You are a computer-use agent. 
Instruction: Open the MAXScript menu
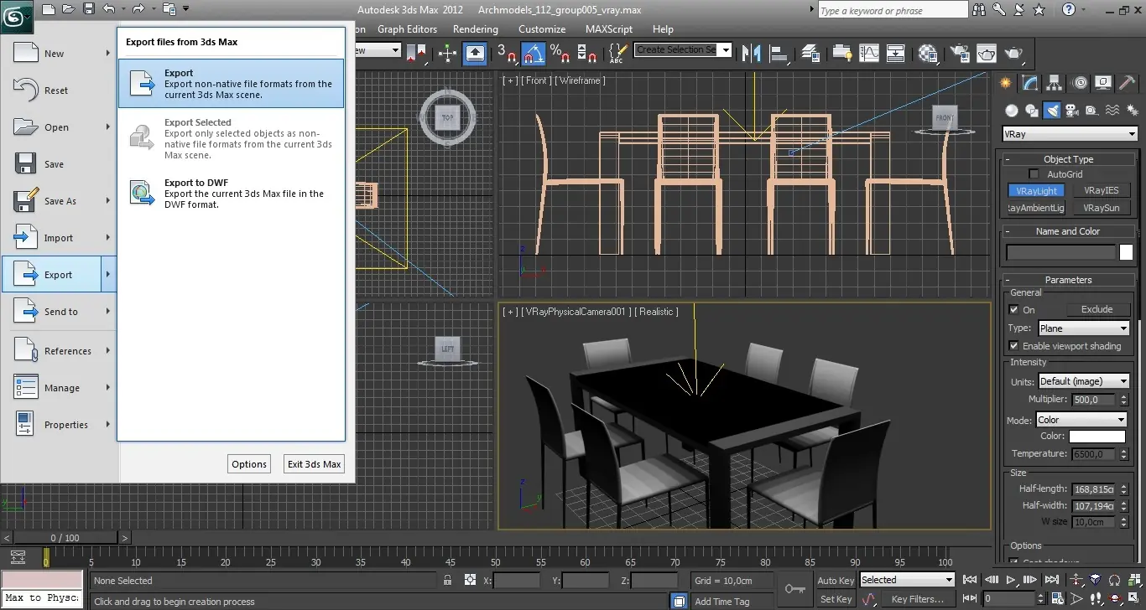[x=609, y=29]
